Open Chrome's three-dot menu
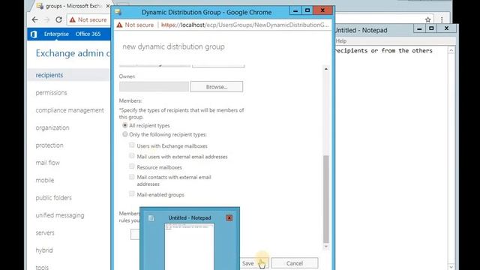This screenshot has width=480, height=270. pos(442,20)
